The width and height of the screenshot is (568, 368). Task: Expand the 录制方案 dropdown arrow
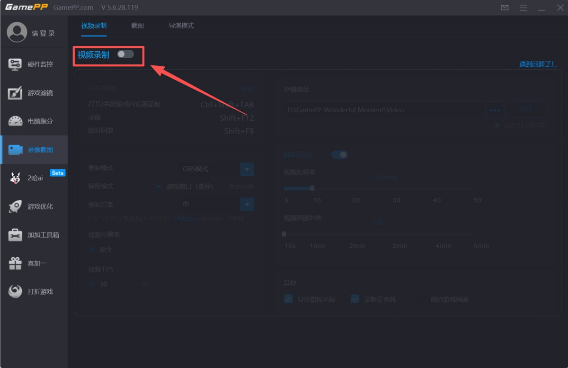(247, 205)
